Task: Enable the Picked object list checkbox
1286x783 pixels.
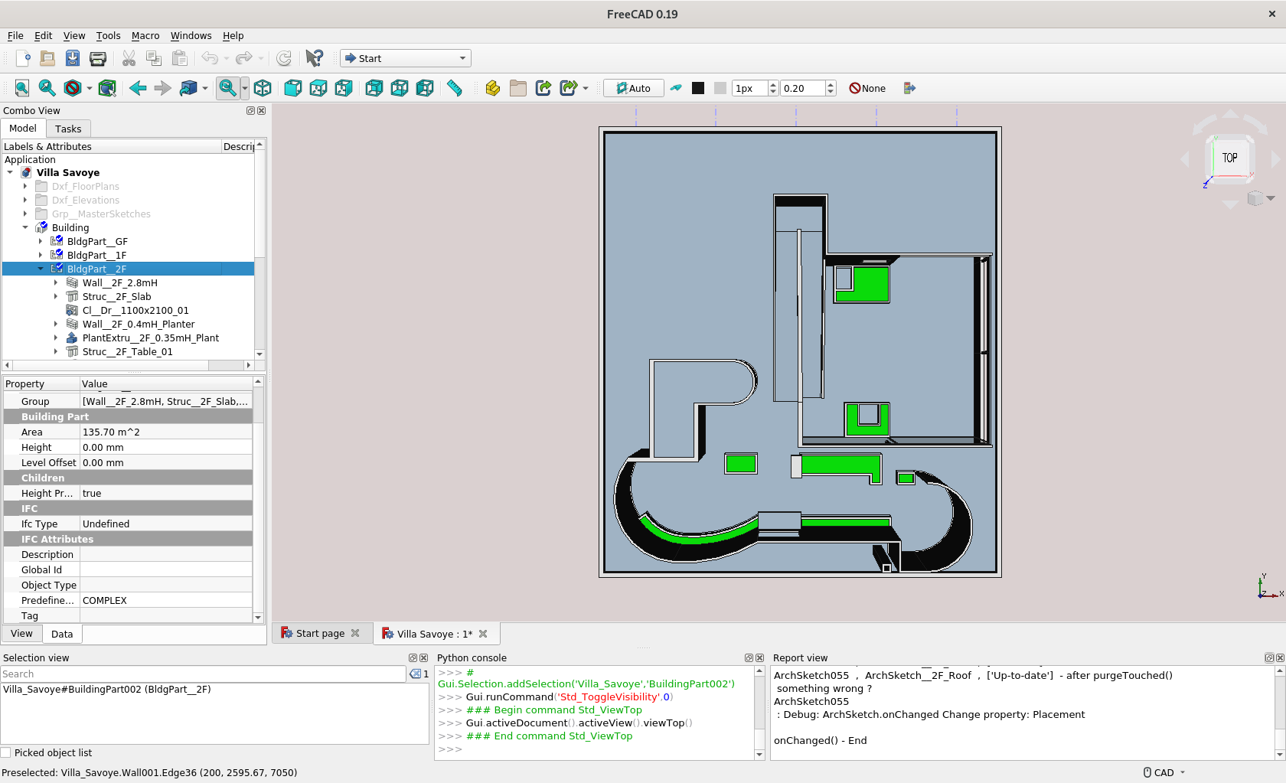Action: (x=6, y=752)
